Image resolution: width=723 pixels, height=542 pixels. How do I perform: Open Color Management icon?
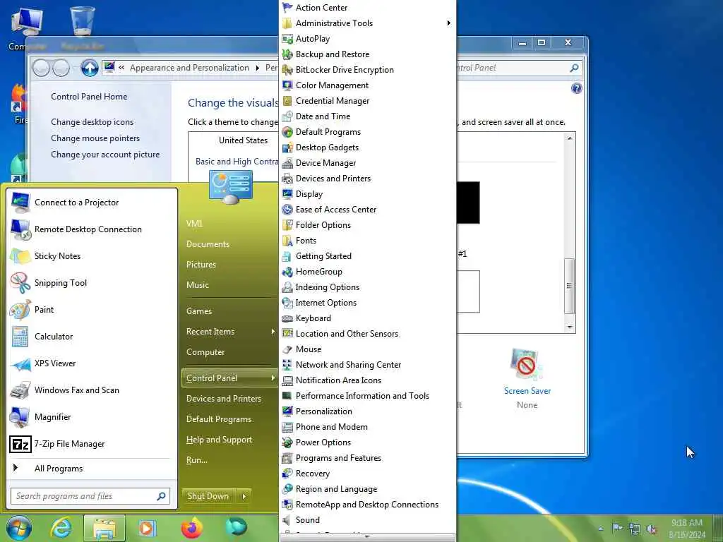point(287,85)
